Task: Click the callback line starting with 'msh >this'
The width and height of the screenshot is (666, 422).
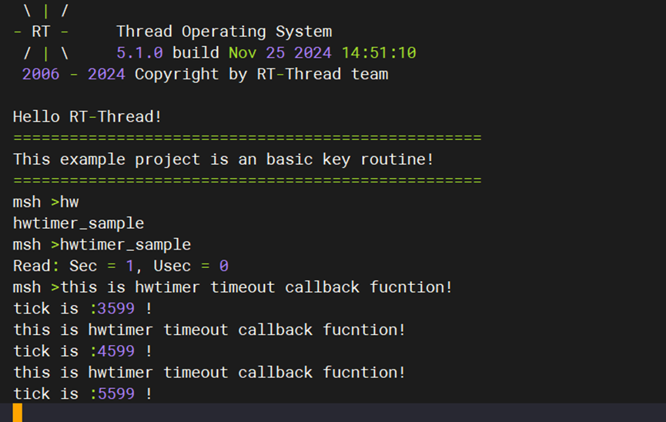Action: point(233,287)
